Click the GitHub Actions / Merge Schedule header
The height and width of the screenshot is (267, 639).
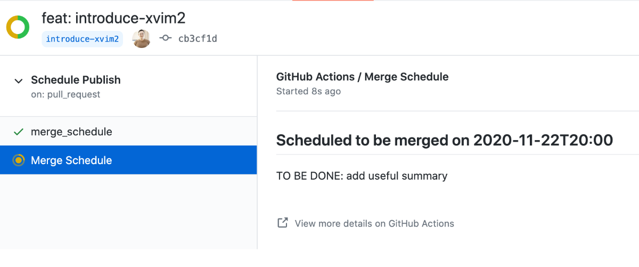(x=362, y=77)
